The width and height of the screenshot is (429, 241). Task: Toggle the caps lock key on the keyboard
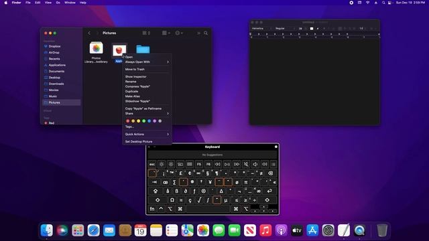tap(156, 191)
